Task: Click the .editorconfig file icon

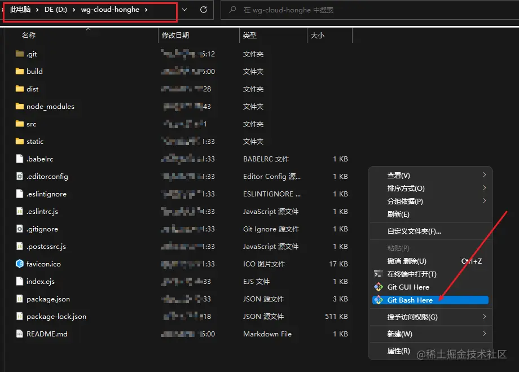Action: click(20, 176)
